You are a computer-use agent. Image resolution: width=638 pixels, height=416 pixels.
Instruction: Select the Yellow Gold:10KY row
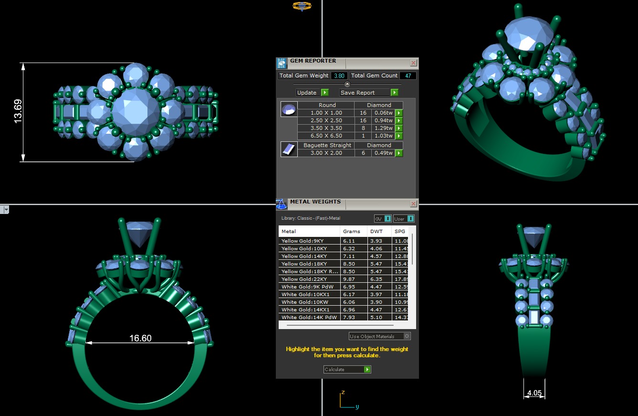[x=344, y=248]
